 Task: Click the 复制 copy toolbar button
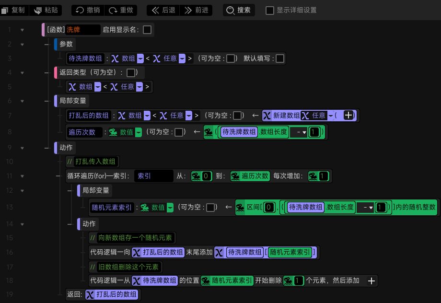pyautogui.click(x=13, y=10)
